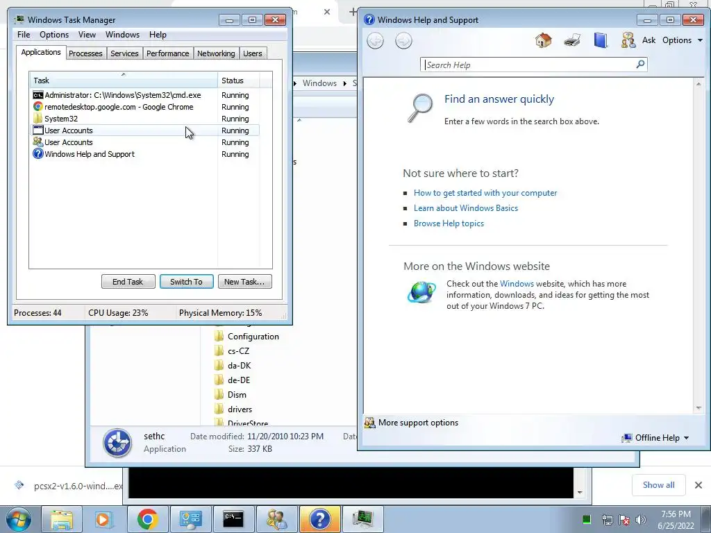Select the second User Accounts task with people icon
Viewport: 711px width, 533px height.
pyautogui.click(x=38, y=142)
